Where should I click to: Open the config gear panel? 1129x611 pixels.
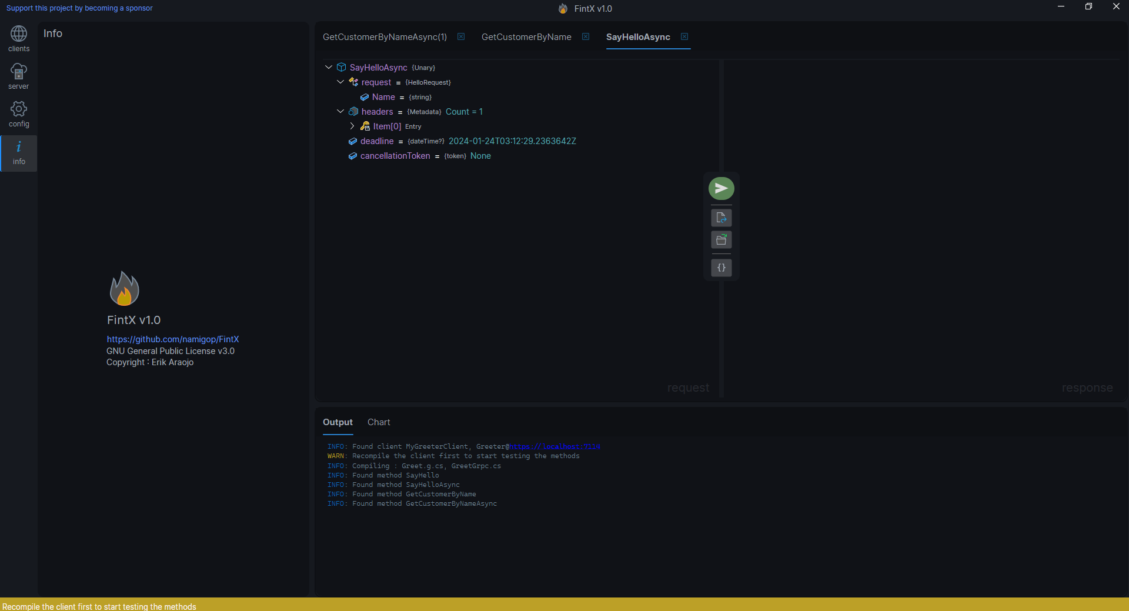point(19,115)
